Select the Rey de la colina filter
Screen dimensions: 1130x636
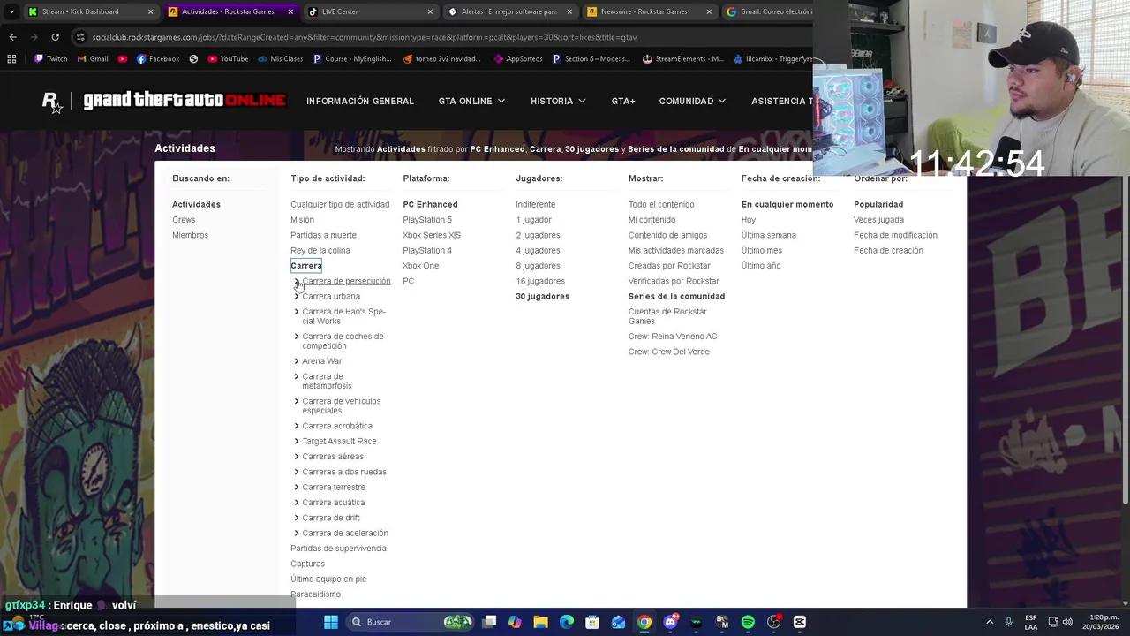click(320, 251)
